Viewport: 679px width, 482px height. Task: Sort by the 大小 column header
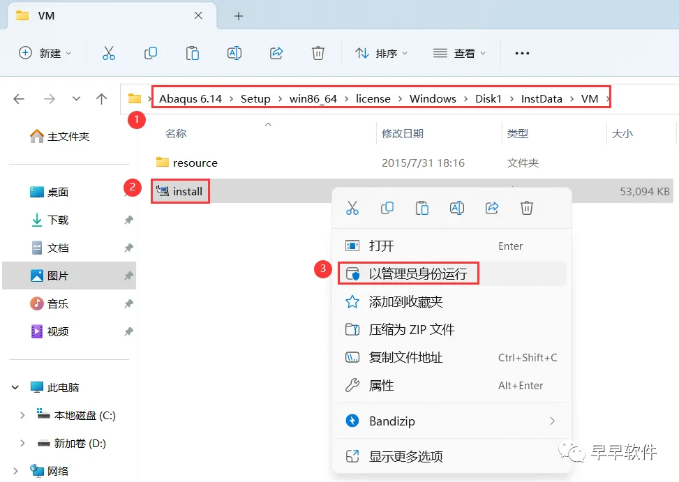click(x=622, y=134)
